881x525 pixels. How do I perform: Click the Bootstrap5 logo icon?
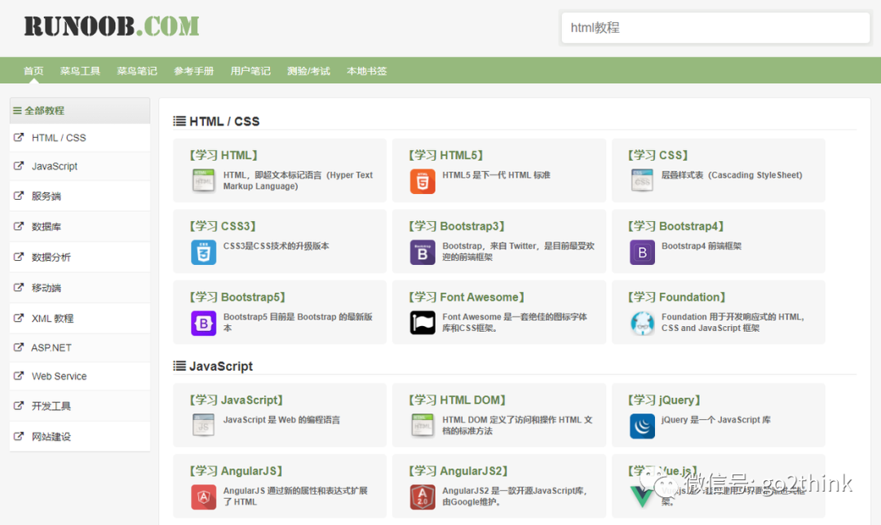coord(203,323)
